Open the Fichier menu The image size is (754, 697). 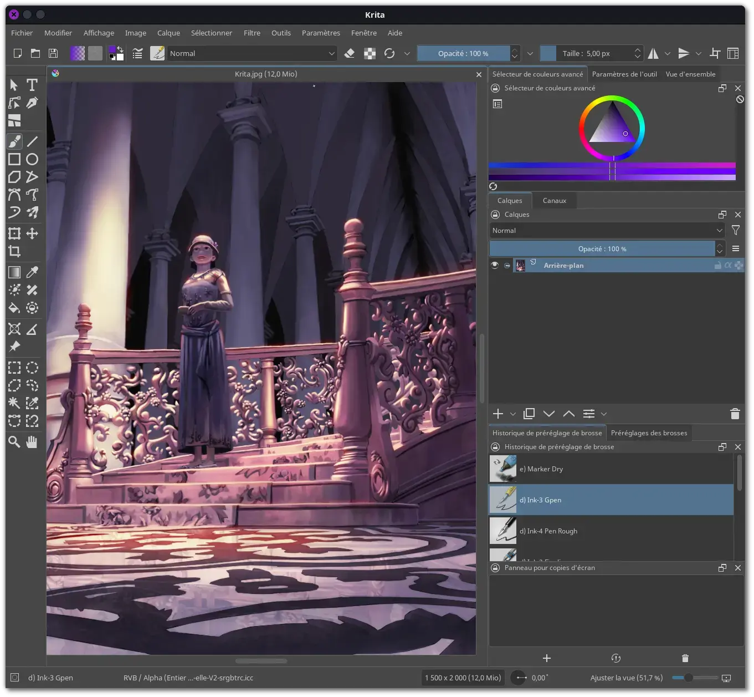click(x=22, y=33)
